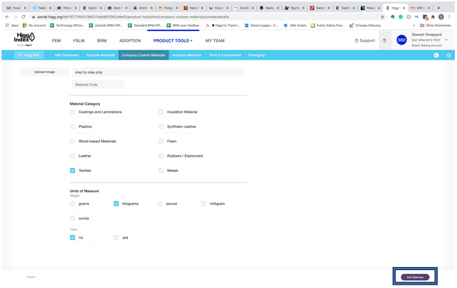Check the Metals category checkbox

[x=161, y=170]
